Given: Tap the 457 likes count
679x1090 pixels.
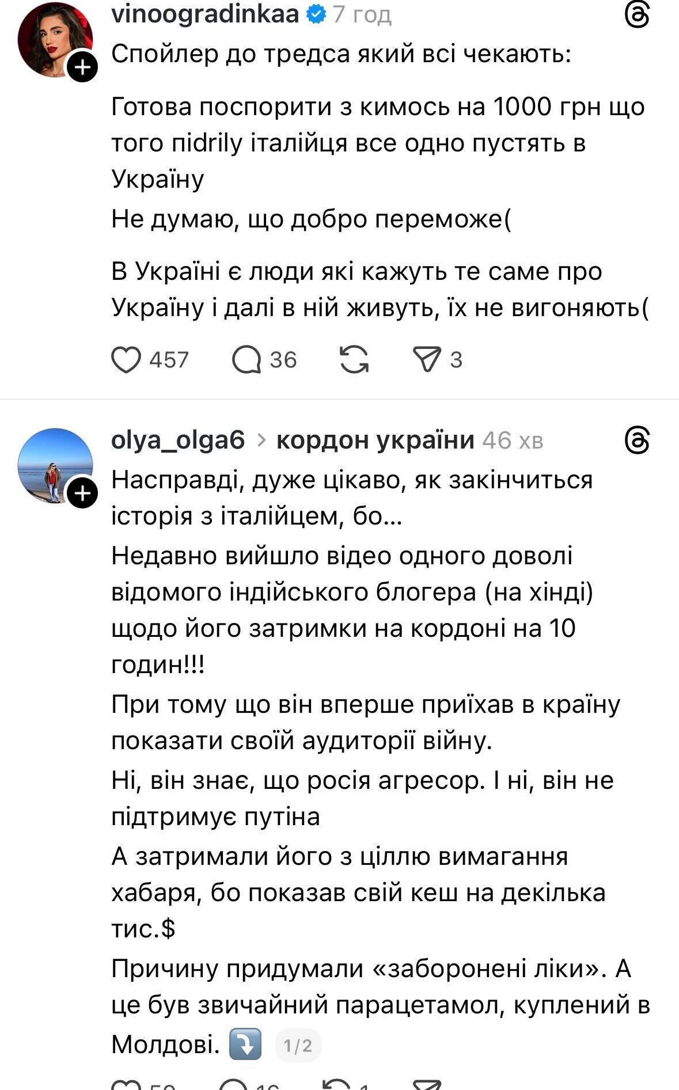Looking at the screenshot, I should pyautogui.click(x=169, y=360).
